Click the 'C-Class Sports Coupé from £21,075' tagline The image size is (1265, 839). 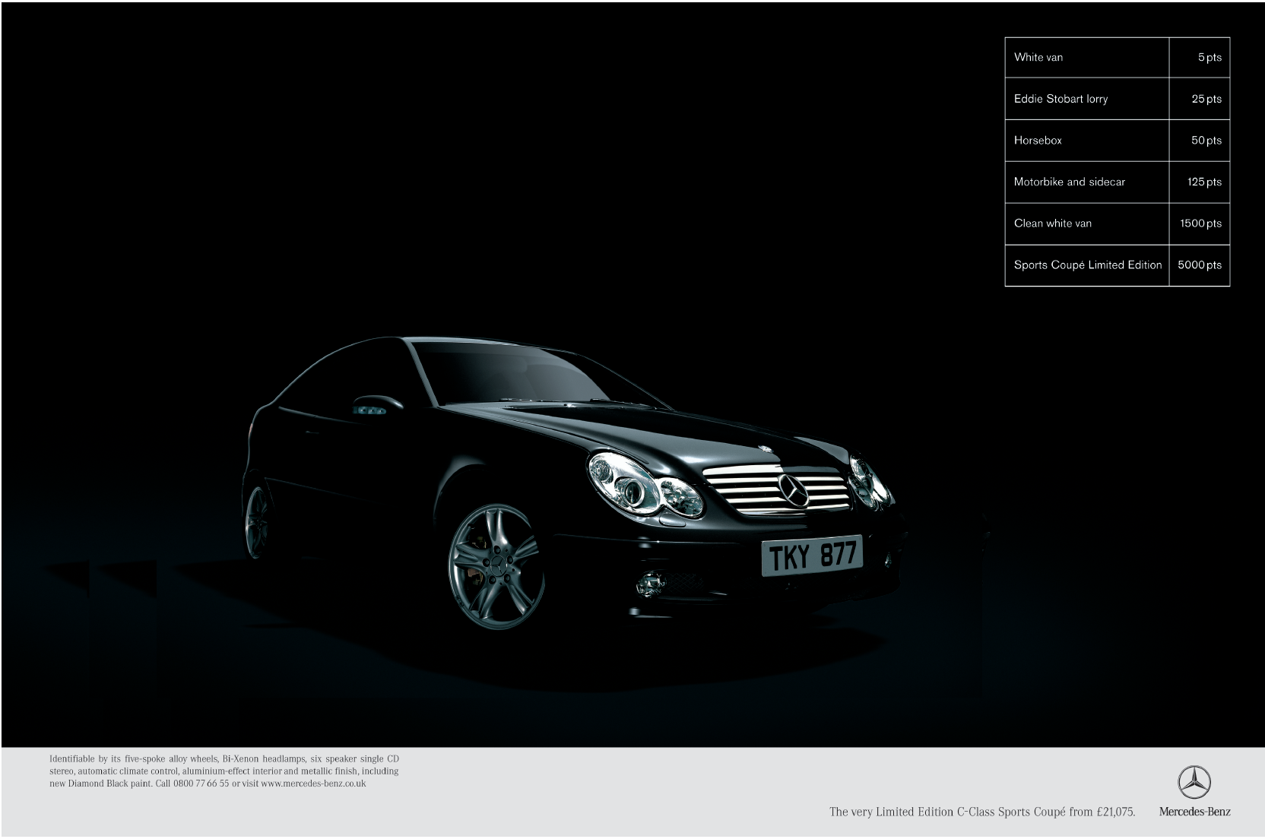(1045, 812)
